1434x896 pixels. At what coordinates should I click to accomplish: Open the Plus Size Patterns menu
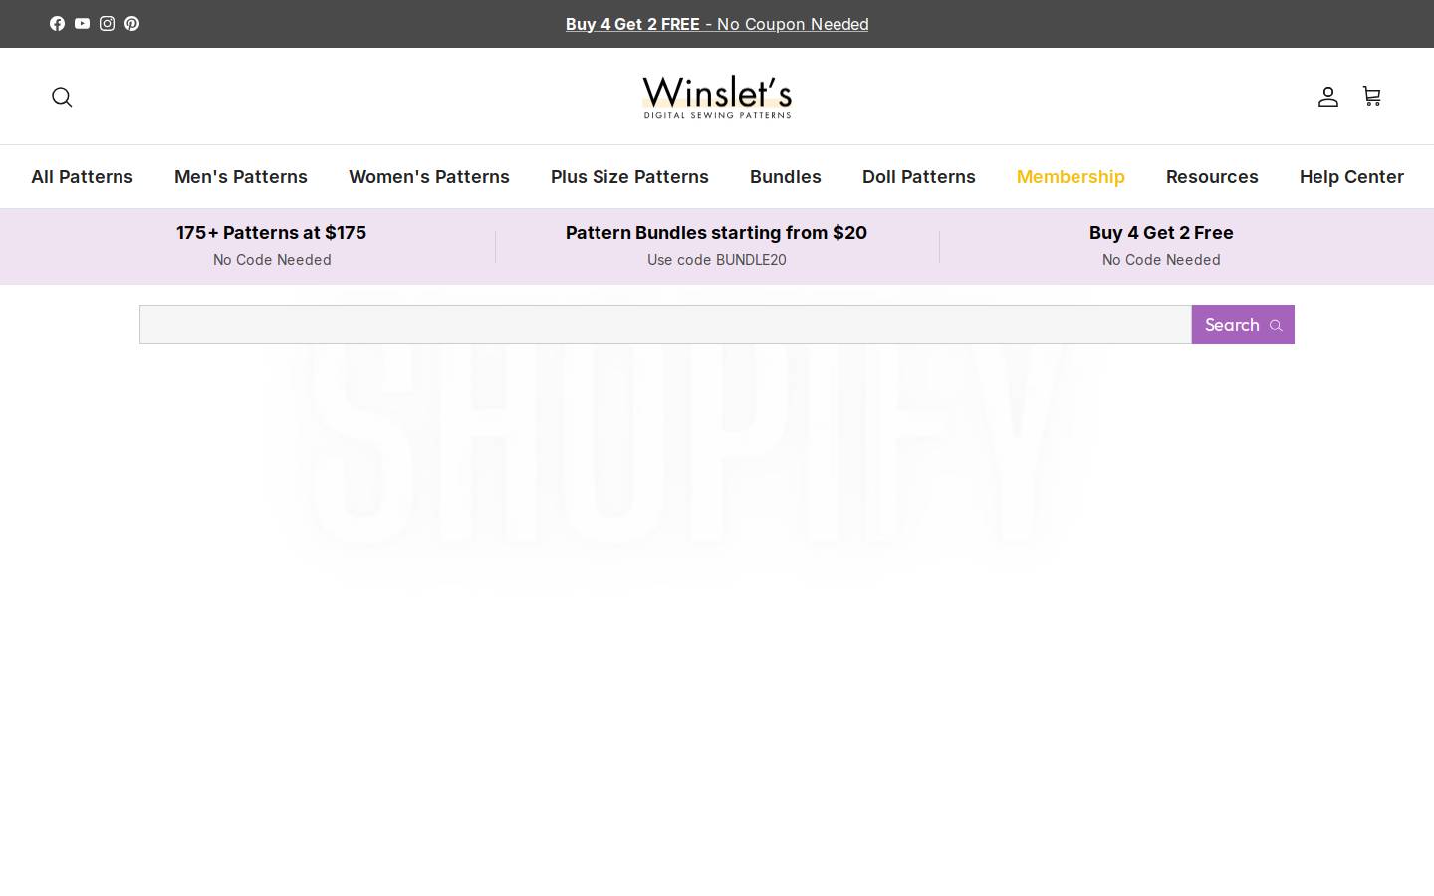tap(629, 177)
